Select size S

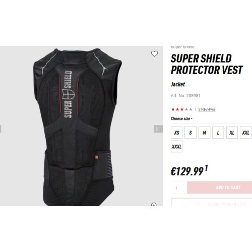click(x=191, y=133)
